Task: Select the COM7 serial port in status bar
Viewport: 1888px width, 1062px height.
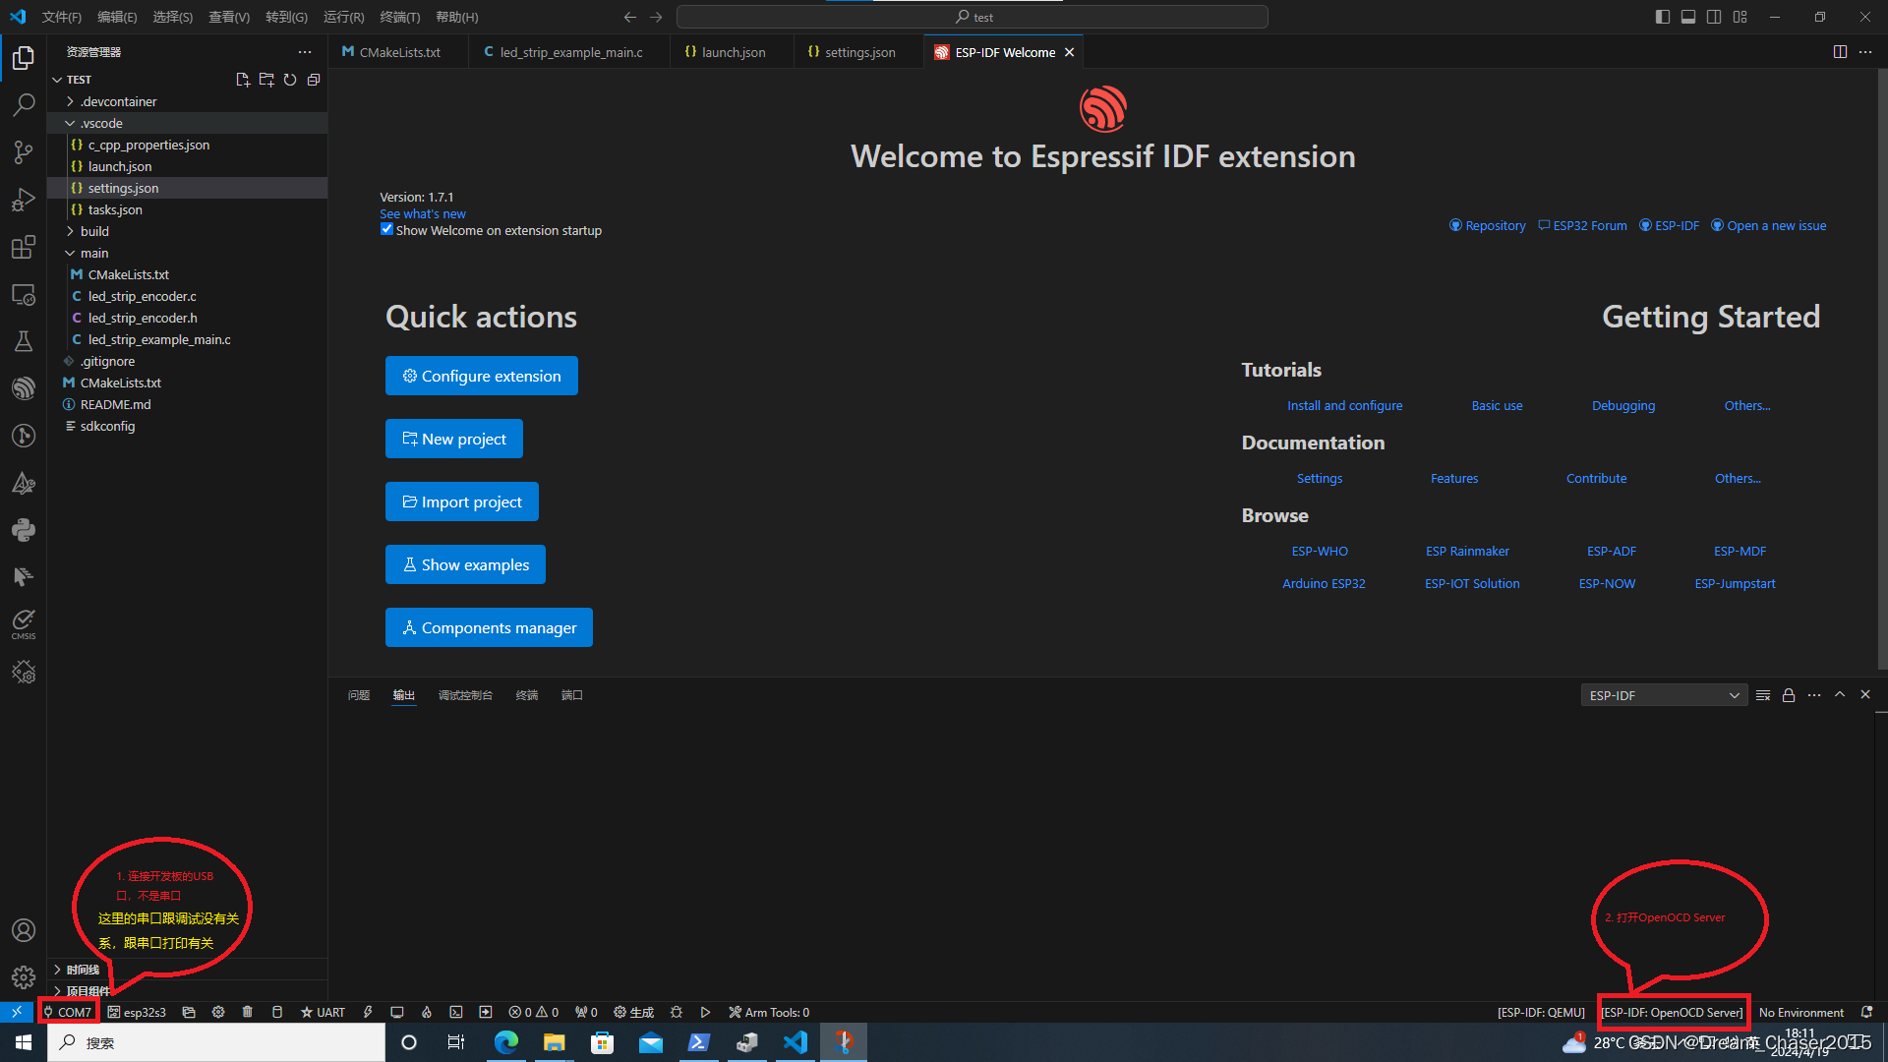Action: [67, 1012]
